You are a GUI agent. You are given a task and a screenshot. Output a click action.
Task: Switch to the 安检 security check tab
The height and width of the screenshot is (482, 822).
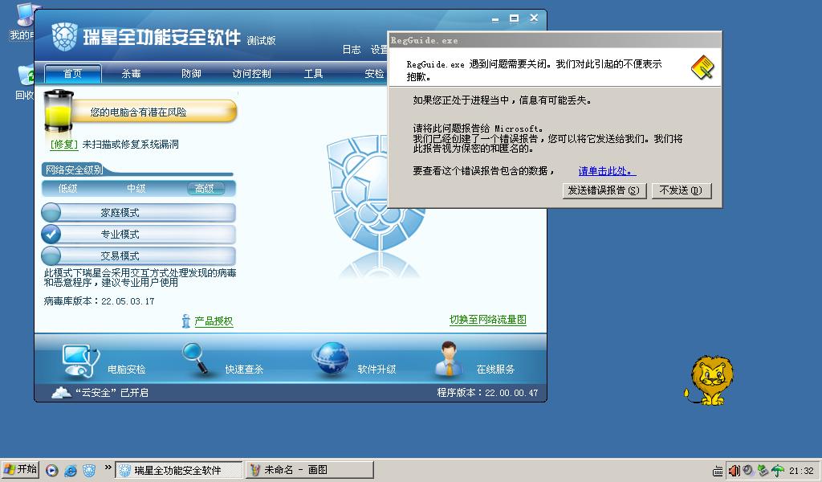click(374, 73)
